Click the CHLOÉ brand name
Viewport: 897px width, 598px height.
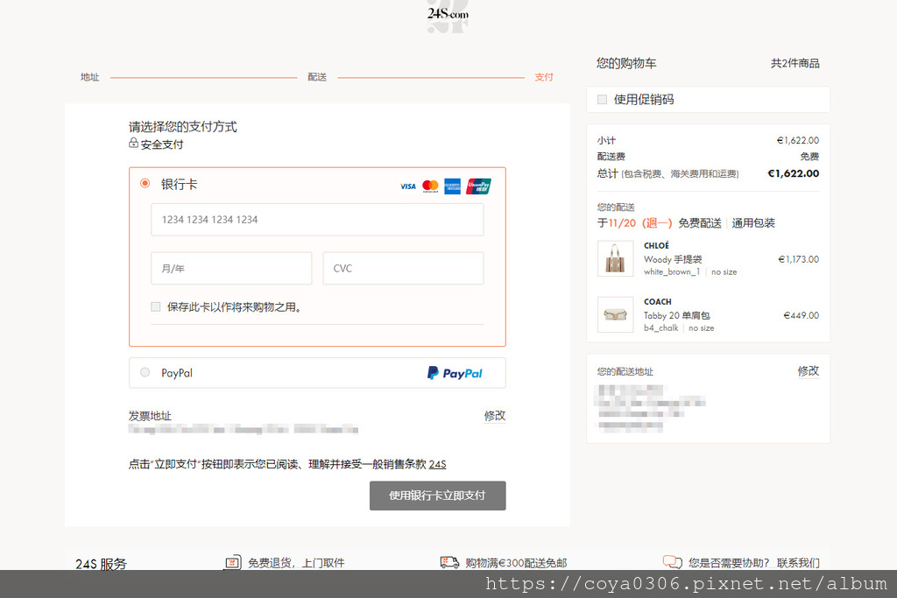pyautogui.click(x=656, y=245)
